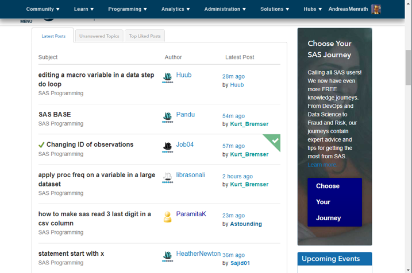This screenshot has width=412, height=273.
Task: Click the scrollbar down arrow
Action: (x=408, y=270)
